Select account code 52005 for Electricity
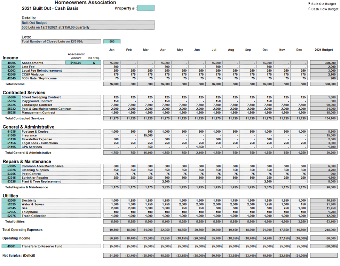This screenshot has height=266, width=340. [x=12, y=201]
